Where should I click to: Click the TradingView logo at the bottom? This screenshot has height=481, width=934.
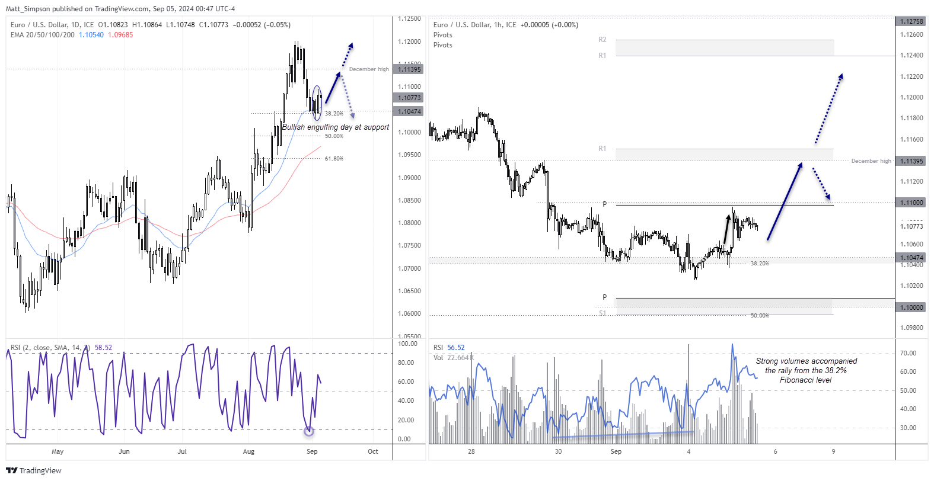(34, 470)
